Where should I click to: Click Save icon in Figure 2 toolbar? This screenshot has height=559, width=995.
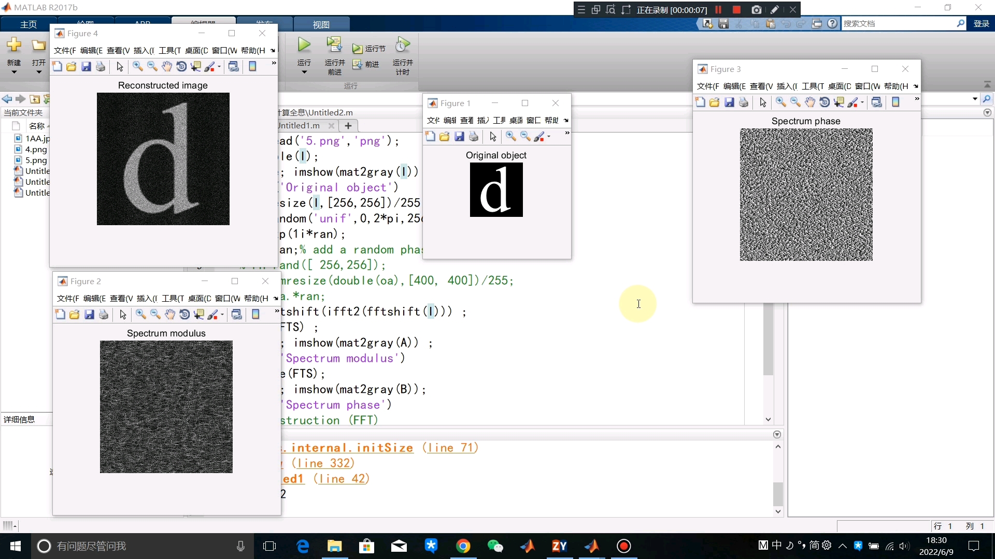point(89,314)
